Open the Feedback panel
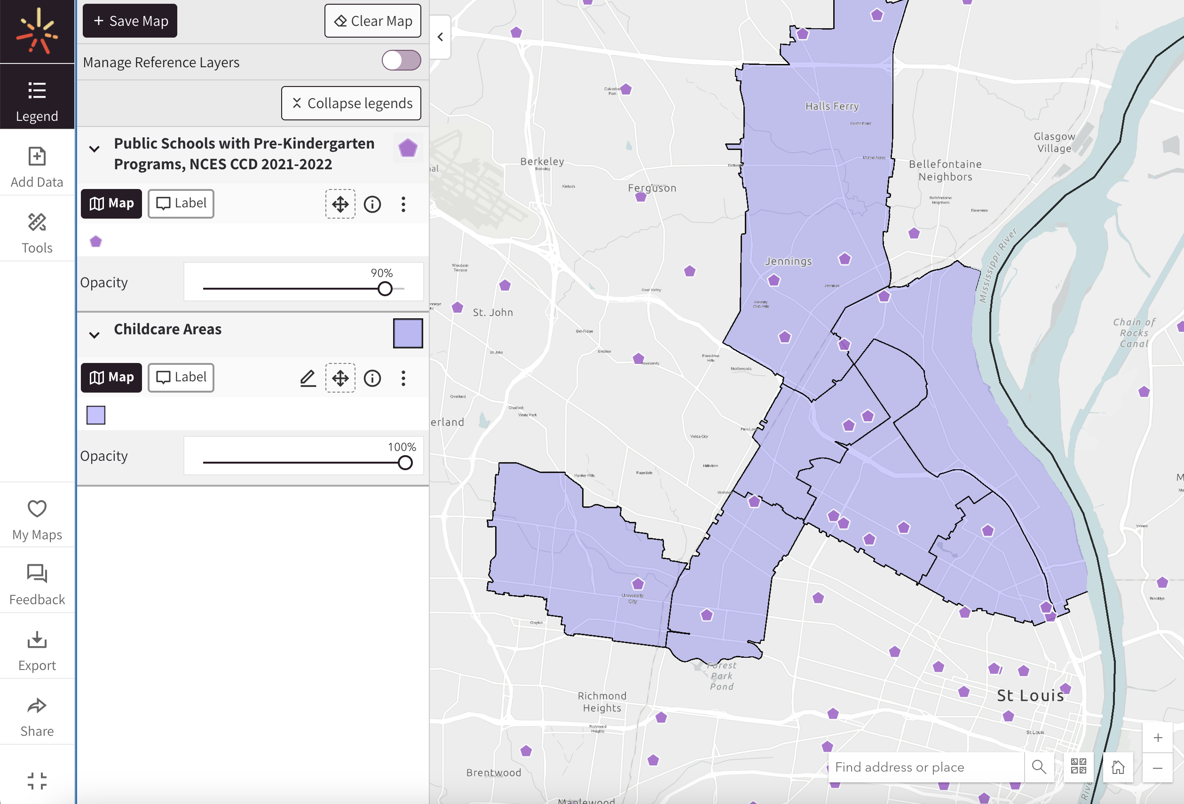The image size is (1184, 804). [x=37, y=583]
